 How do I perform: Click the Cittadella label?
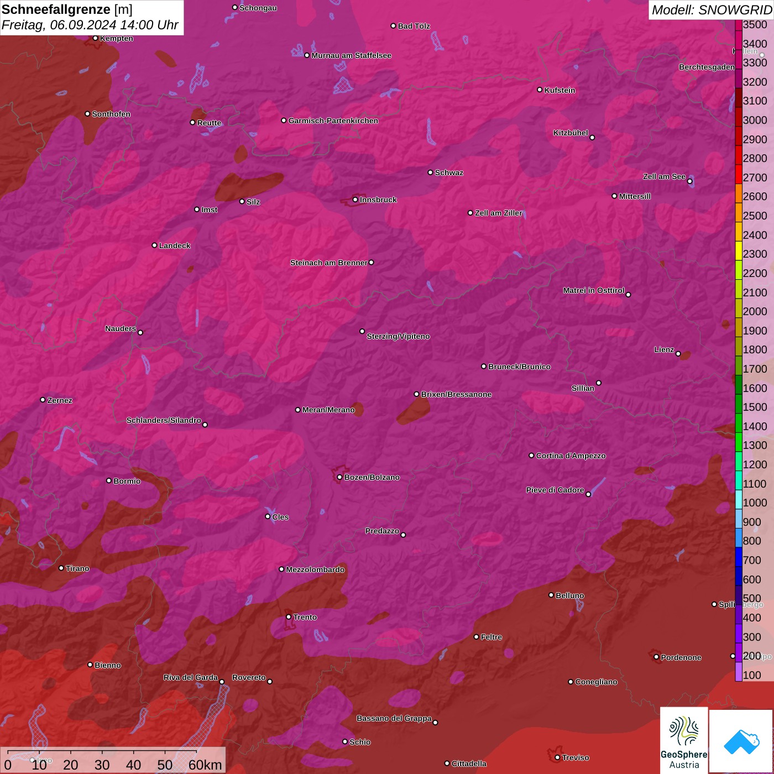click(x=469, y=763)
